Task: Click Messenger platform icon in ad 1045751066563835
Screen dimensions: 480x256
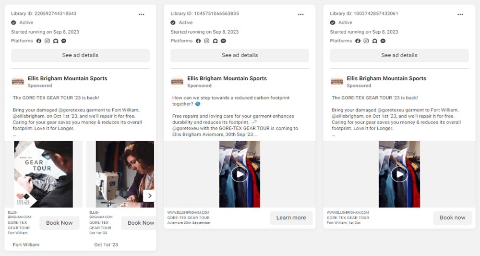Action: coord(224,41)
